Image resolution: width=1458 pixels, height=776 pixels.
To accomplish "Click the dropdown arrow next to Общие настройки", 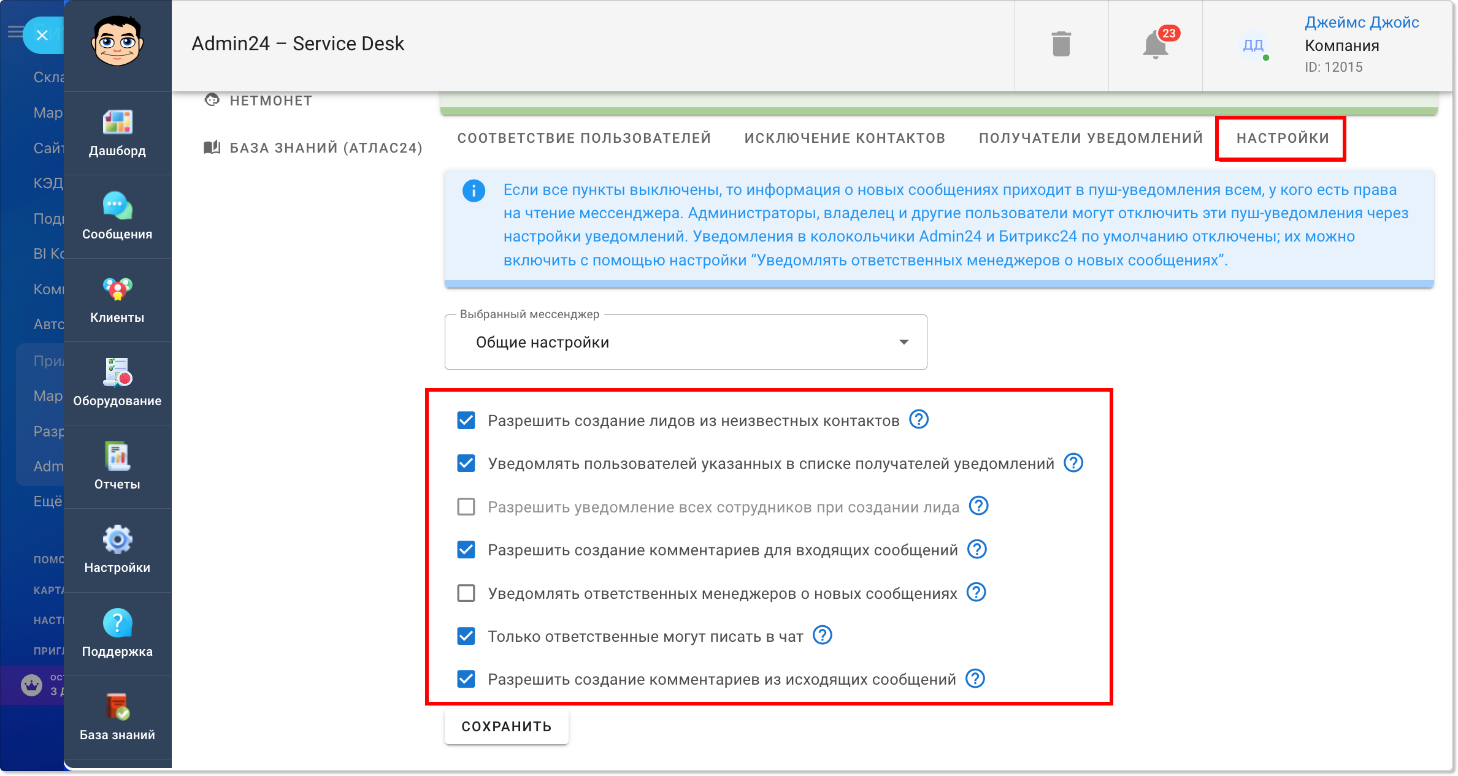I will [x=904, y=342].
